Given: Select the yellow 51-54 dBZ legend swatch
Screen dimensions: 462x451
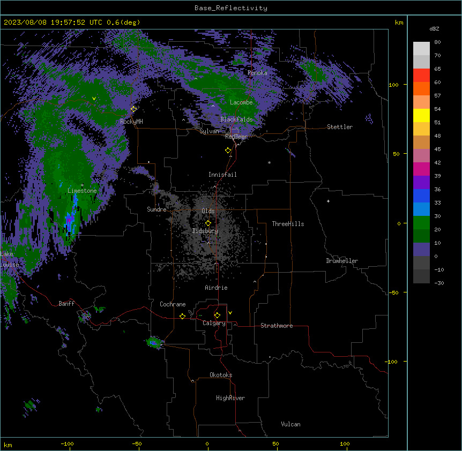Looking at the screenshot, I should point(421,115).
